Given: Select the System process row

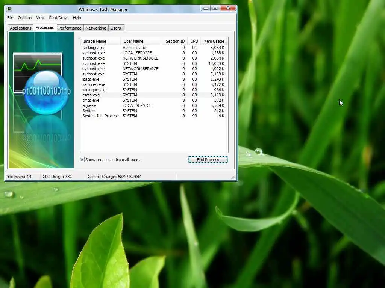Looking at the screenshot, I should coord(154,111).
